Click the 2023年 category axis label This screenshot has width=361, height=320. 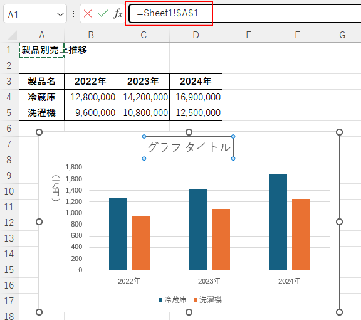tap(209, 281)
